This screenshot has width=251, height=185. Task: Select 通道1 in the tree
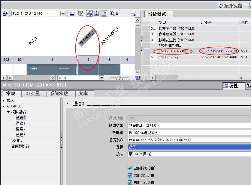click(x=20, y=123)
